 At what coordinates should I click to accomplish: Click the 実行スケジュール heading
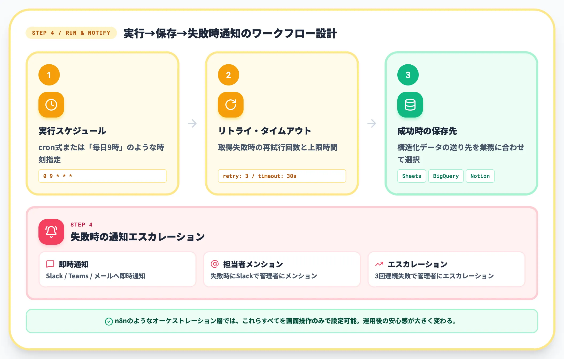pos(72,131)
